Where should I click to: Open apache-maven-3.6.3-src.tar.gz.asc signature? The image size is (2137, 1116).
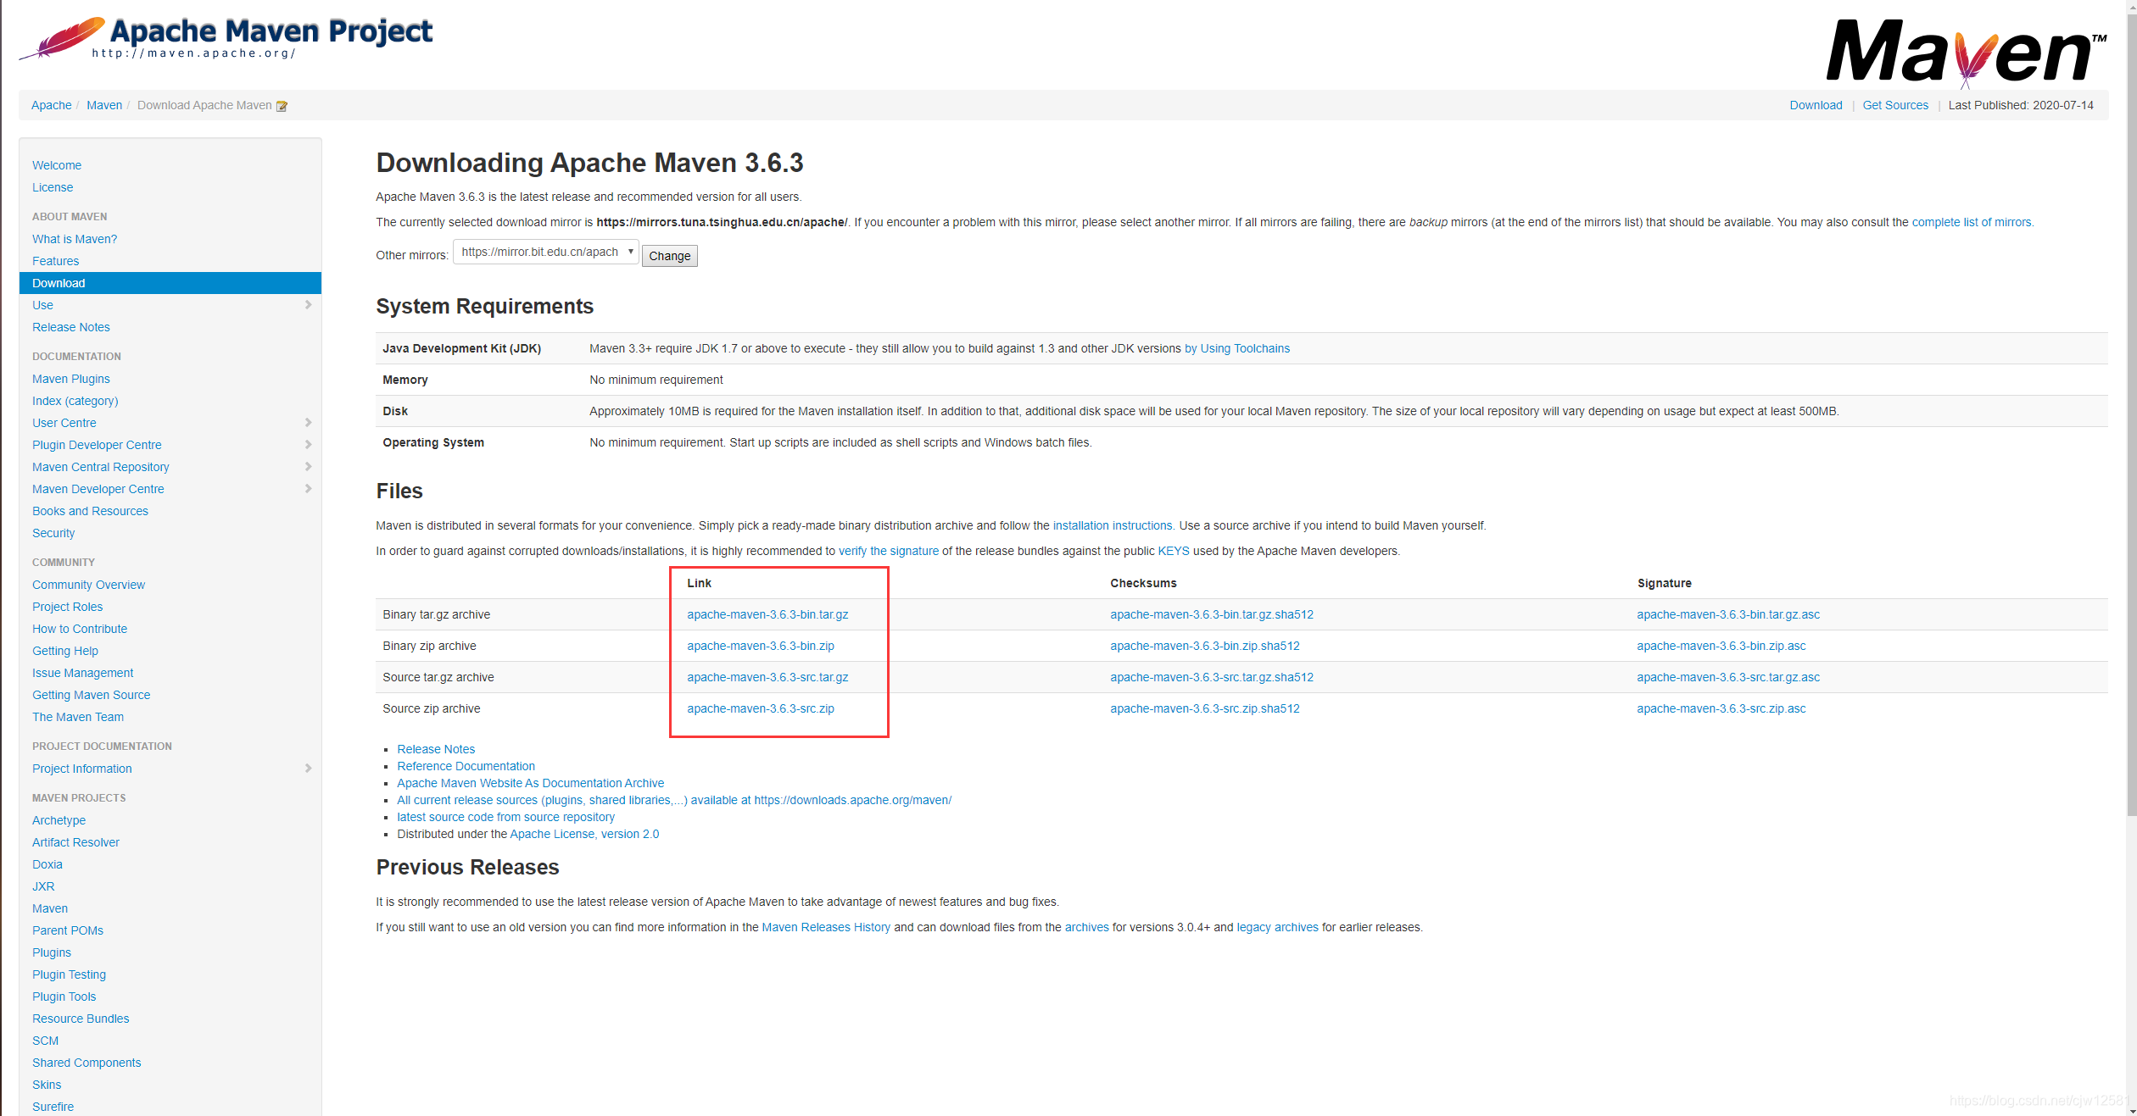coord(1728,677)
